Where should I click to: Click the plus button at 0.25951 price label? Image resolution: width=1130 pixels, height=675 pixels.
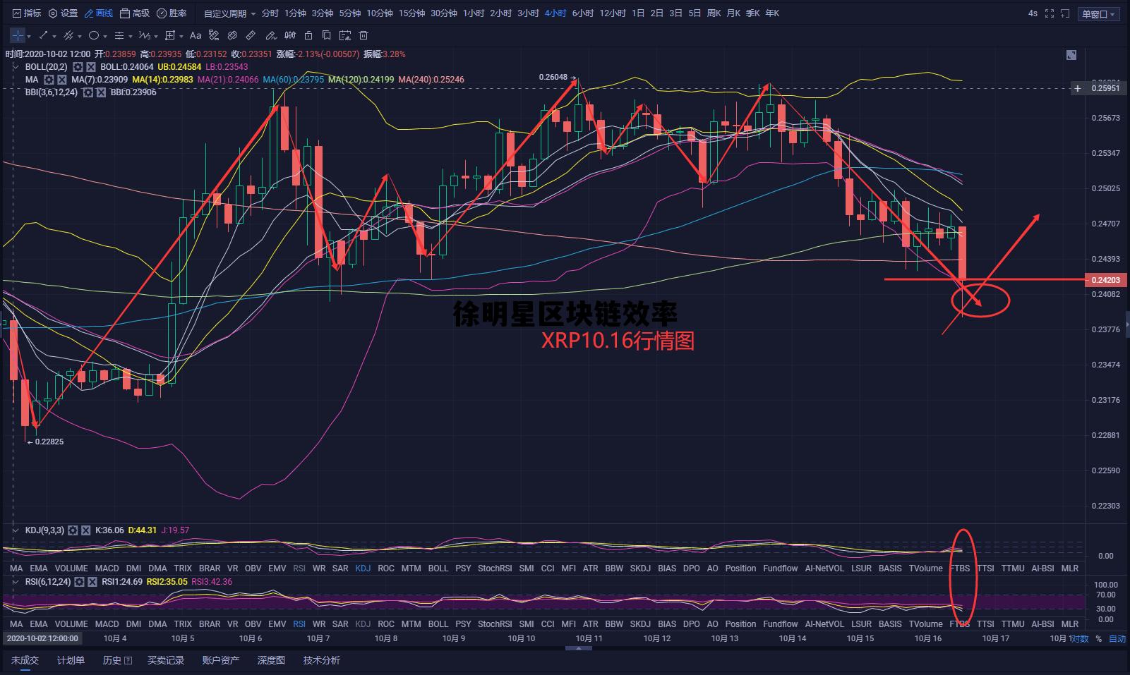1078,88
